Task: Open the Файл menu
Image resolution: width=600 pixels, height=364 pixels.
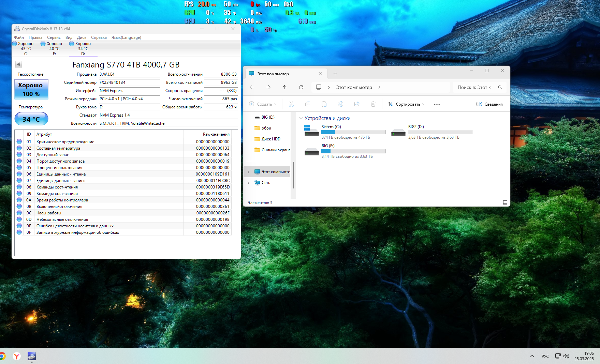Action: pos(19,37)
